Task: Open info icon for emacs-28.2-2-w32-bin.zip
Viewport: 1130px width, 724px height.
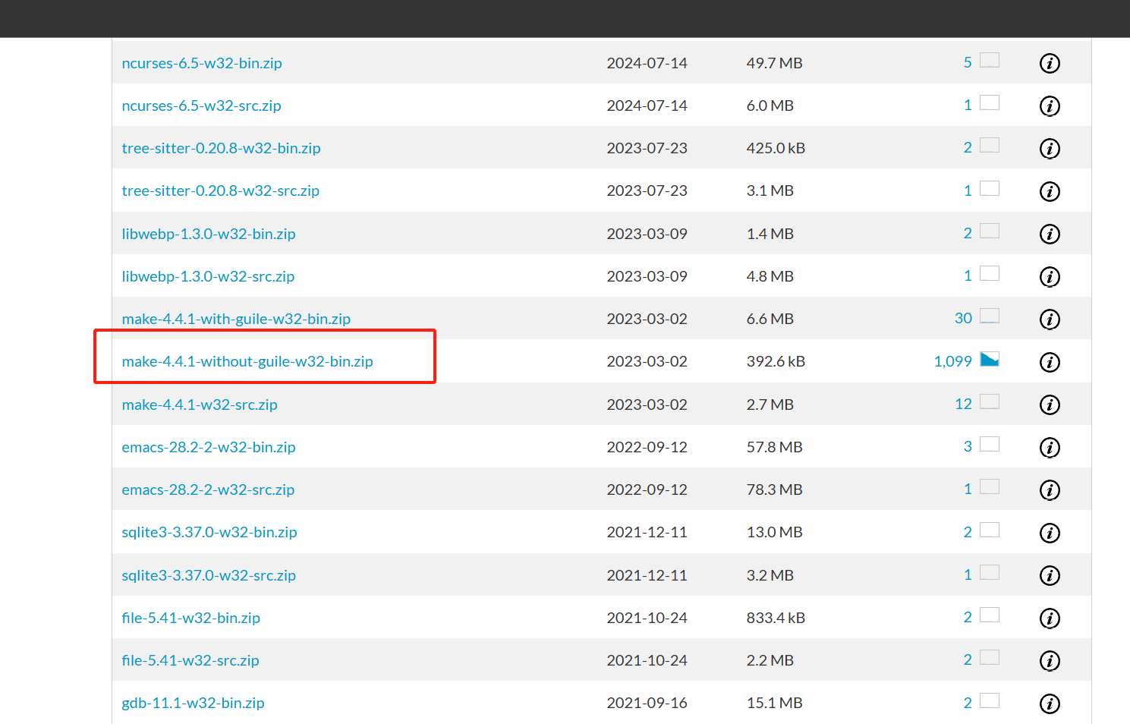Action: click(x=1050, y=447)
